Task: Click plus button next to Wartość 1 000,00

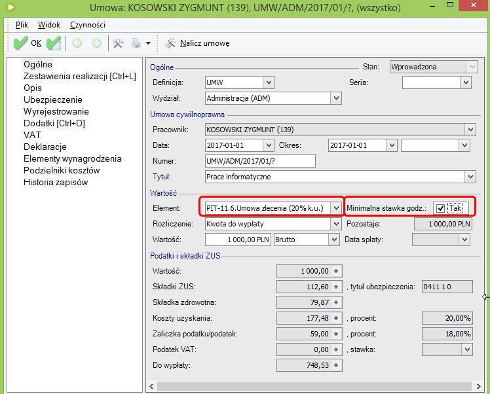Action: [x=336, y=271]
